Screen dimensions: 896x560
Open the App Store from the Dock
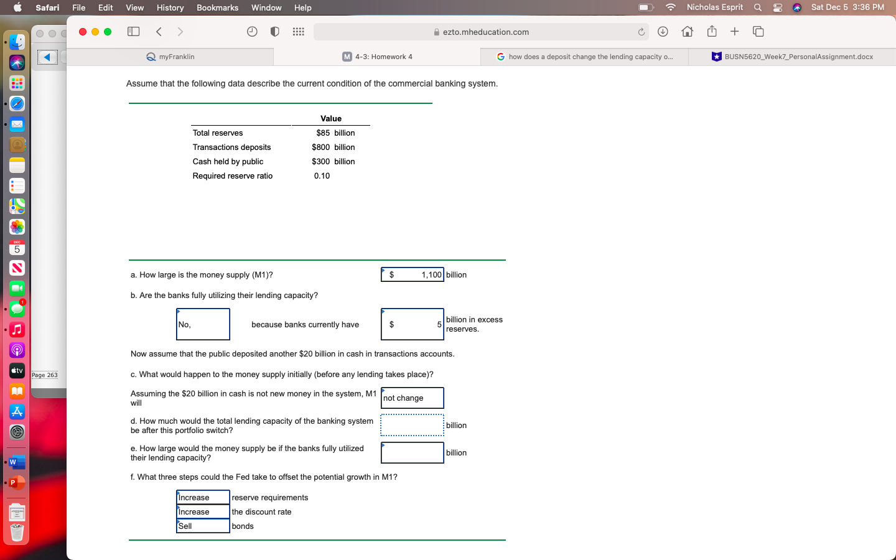coord(17,411)
